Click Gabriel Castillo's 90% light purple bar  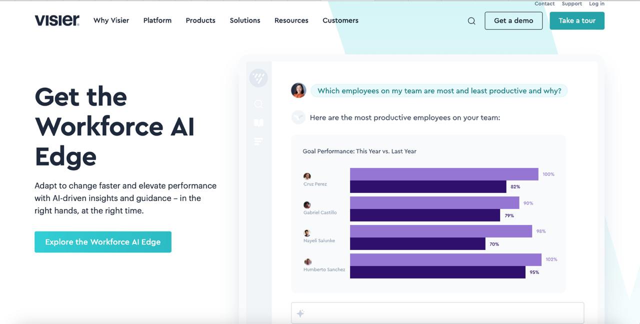pos(434,202)
